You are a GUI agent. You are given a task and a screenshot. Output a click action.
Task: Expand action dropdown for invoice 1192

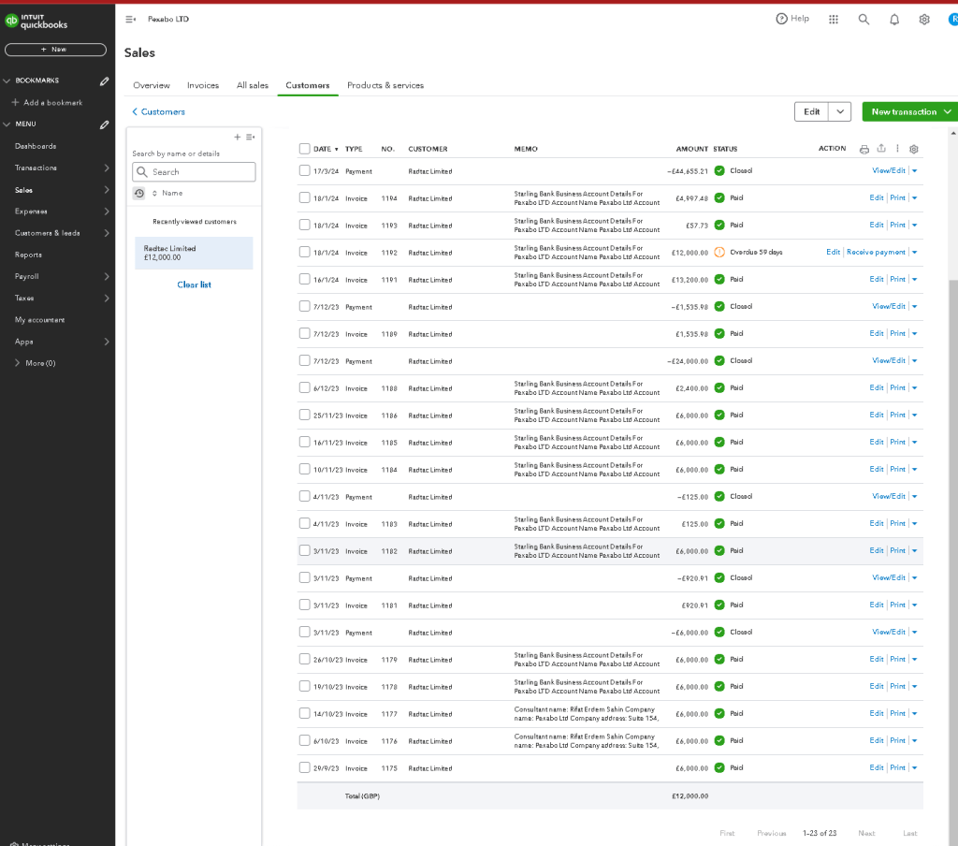click(x=914, y=253)
